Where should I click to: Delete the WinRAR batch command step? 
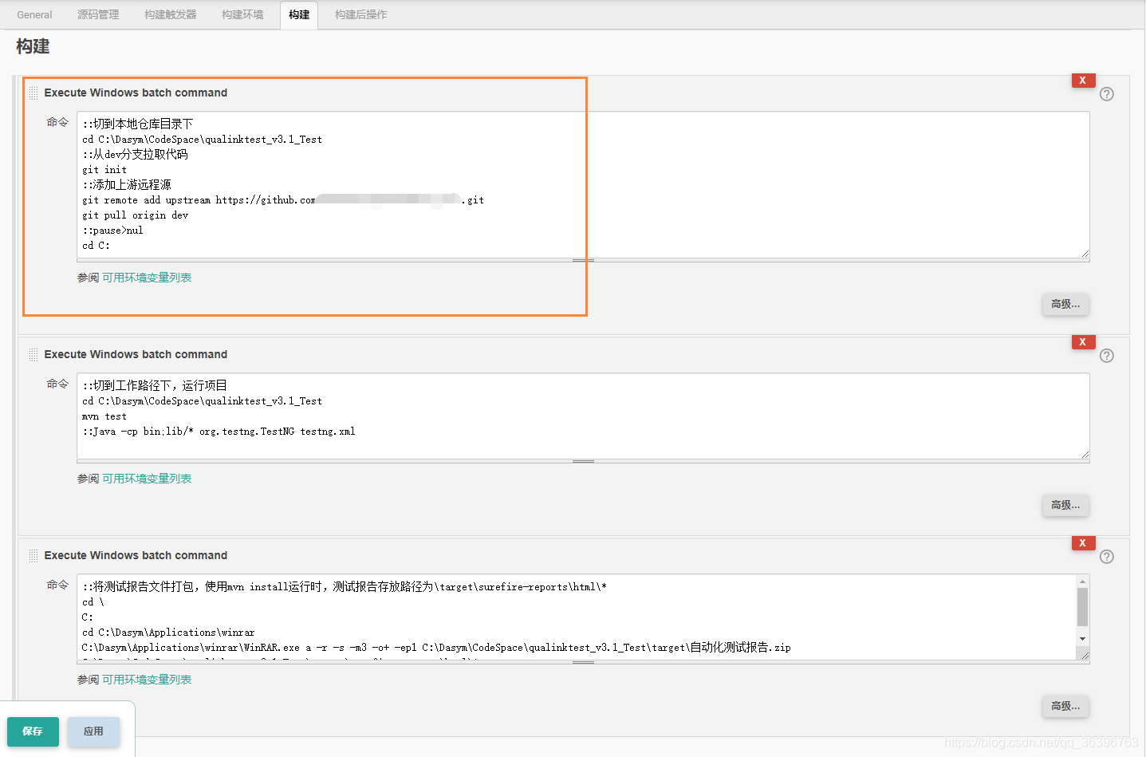coord(1083,542)
